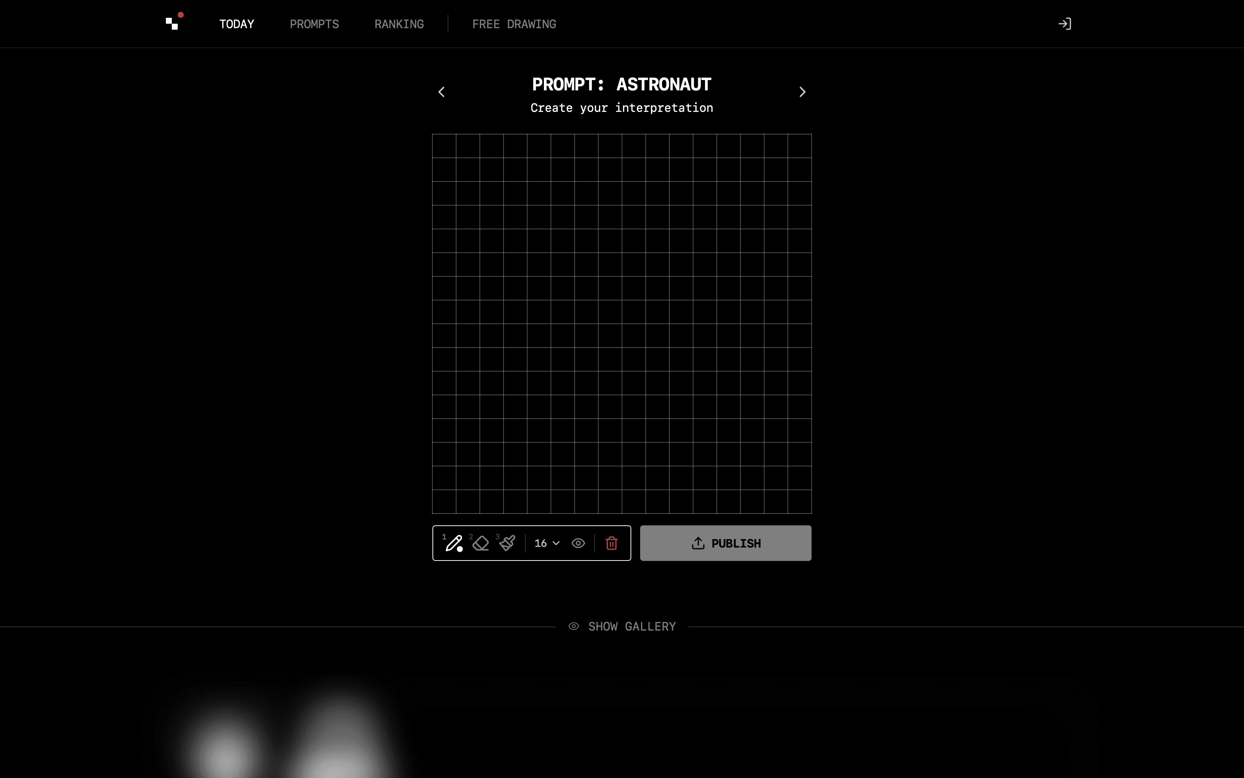Open FREE DRAWING mode
Screen dimensions: 1244x778
click(514, 24)
